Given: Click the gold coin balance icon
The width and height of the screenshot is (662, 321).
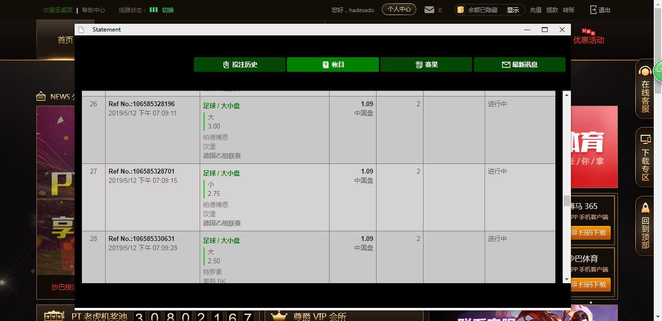Looking at the screenshot, I should [x=460, y=10].
